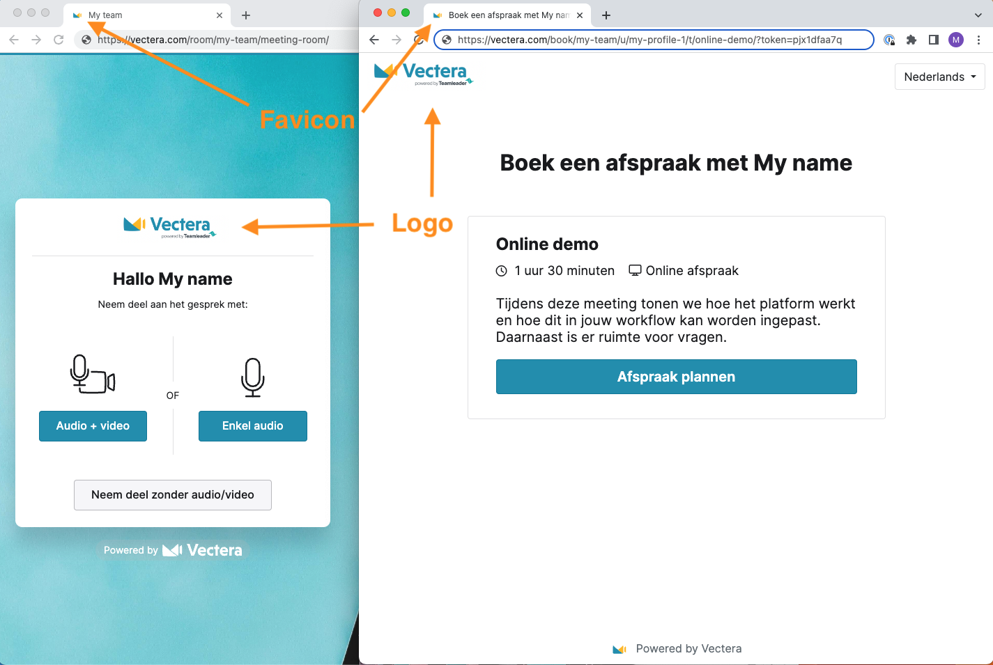Open the Powered by Vectera footer link
993x665 pixels.
677,648
